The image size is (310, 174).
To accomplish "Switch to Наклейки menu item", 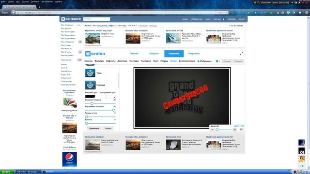I will pyautogui.click(x=146, y=61).
